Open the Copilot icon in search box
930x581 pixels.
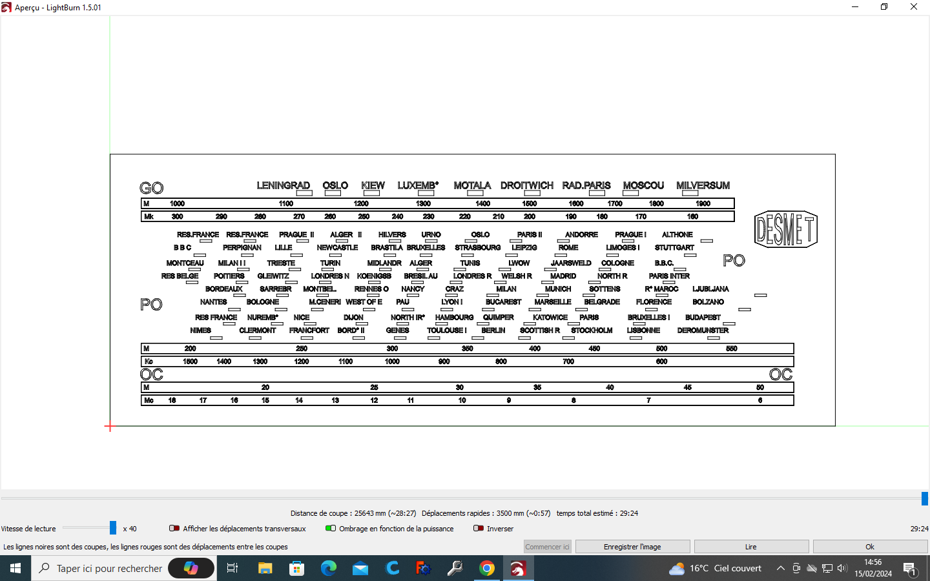pos(191,568)
